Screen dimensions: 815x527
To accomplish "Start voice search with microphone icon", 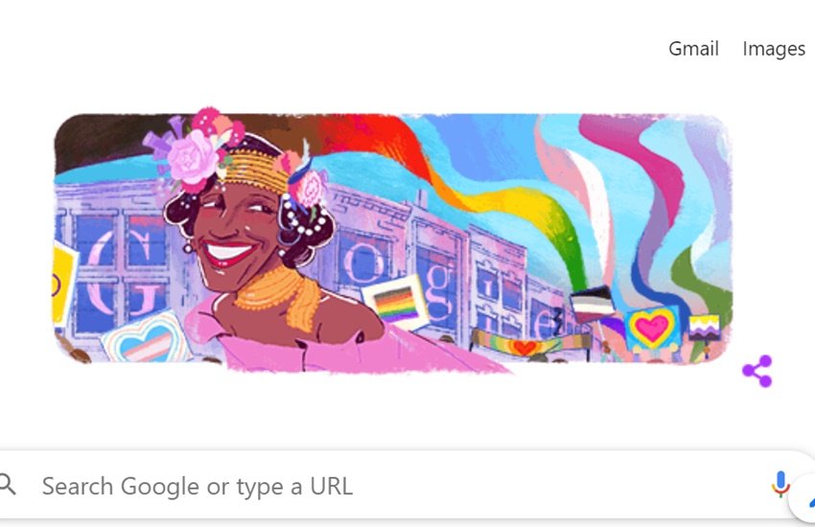I will (780, 484).
